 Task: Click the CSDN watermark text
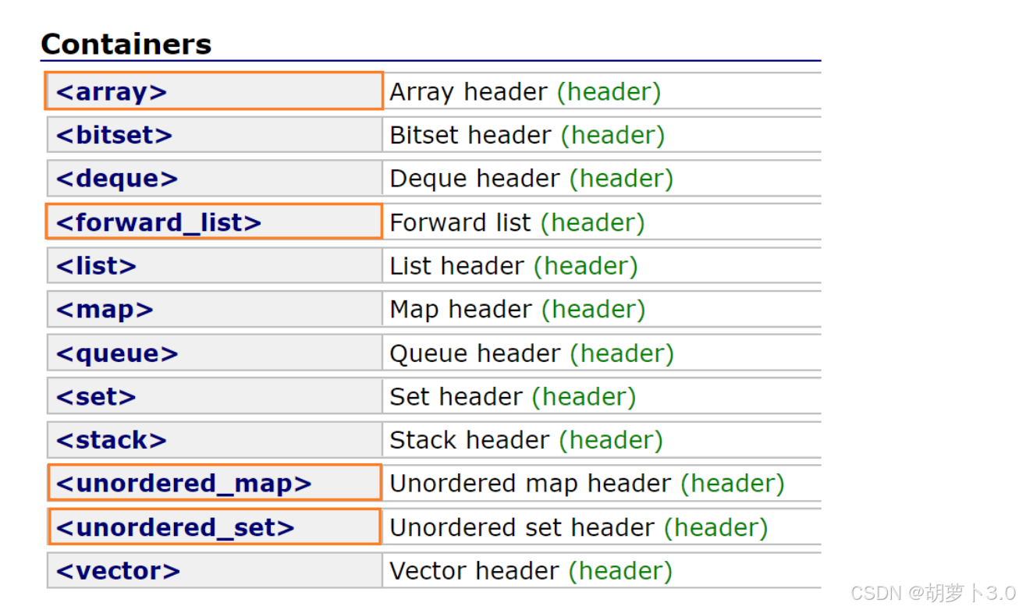tap(932, 591)
